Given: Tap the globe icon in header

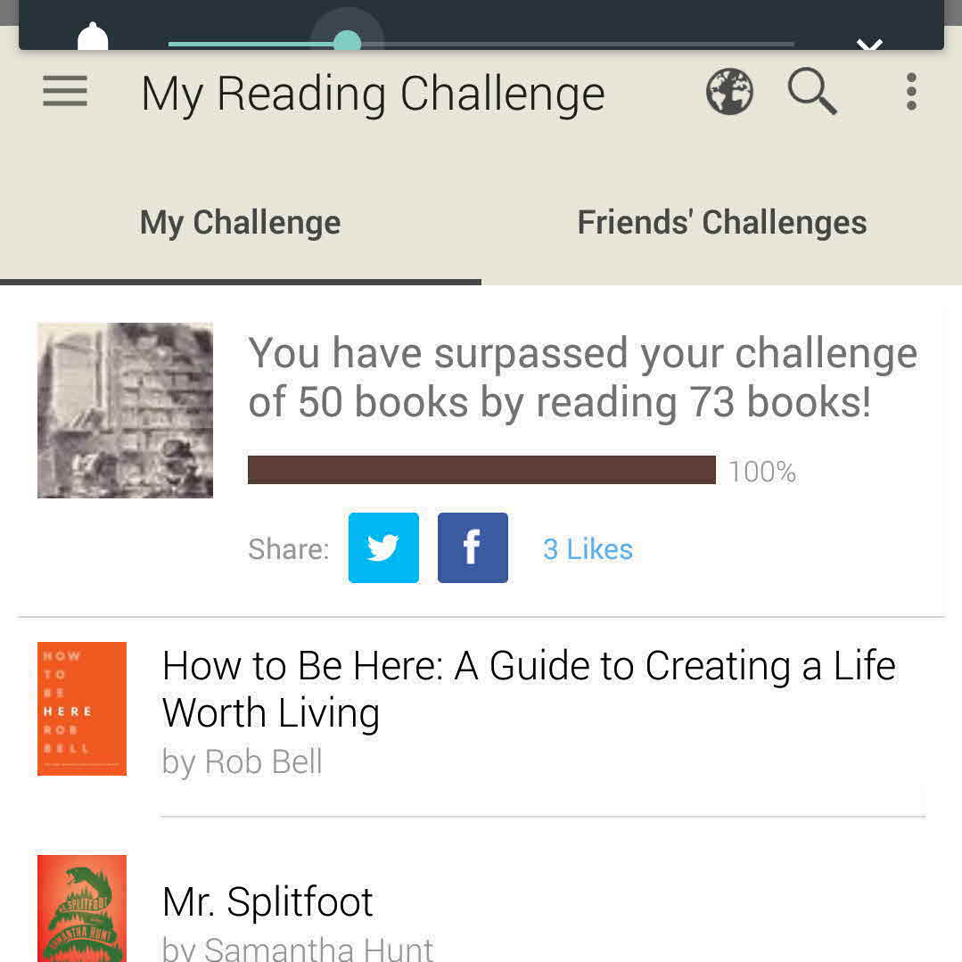Looking at the screenshot, I should click(x=729, y=92).
